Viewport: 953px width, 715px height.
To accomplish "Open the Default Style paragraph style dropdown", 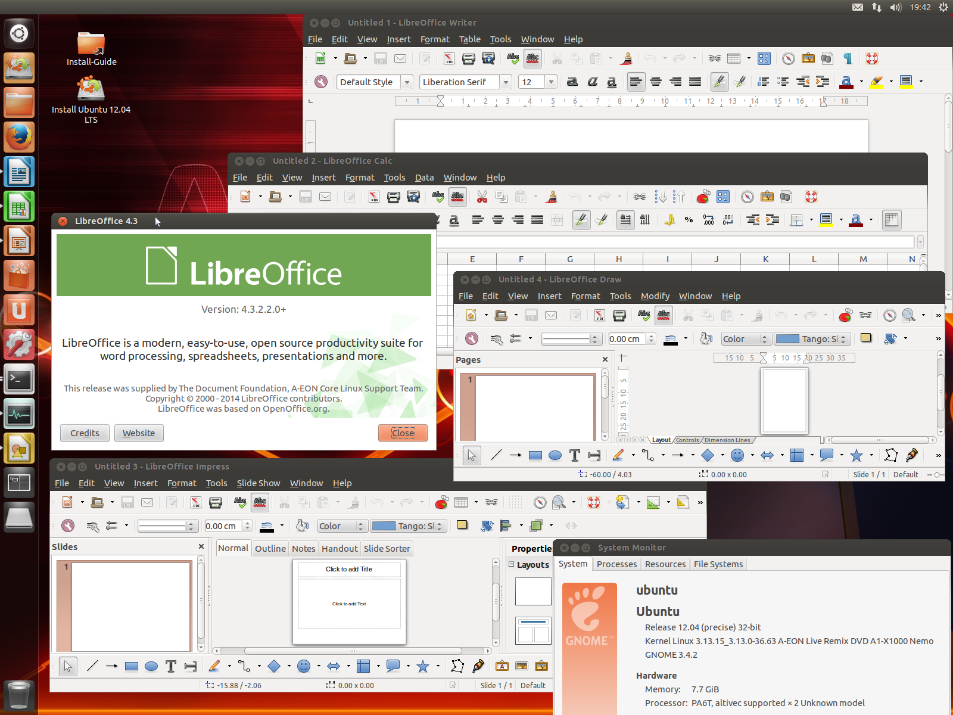I will pos(407,82).
